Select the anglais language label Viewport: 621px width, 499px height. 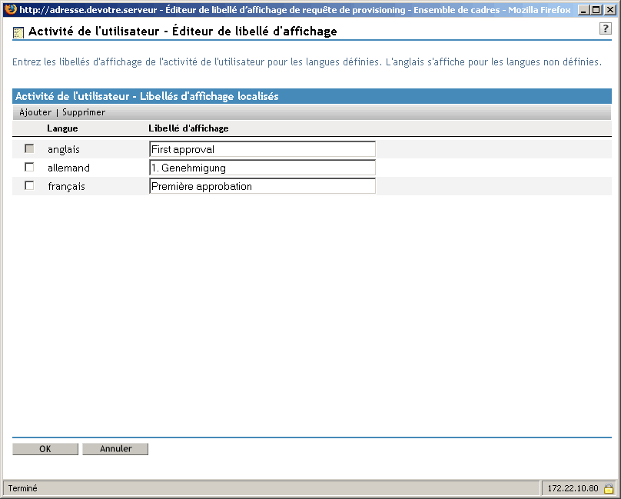click(64, 149)
